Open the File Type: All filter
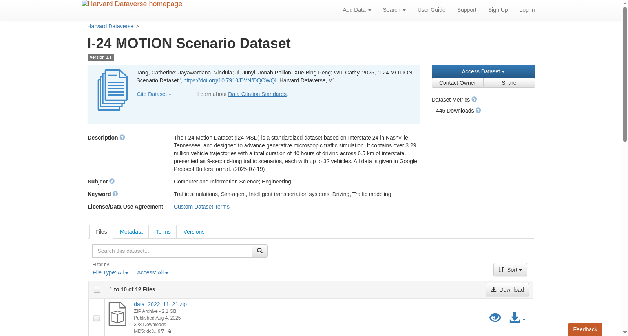Viewport: 628px width, 336px height. coord(110,272)
